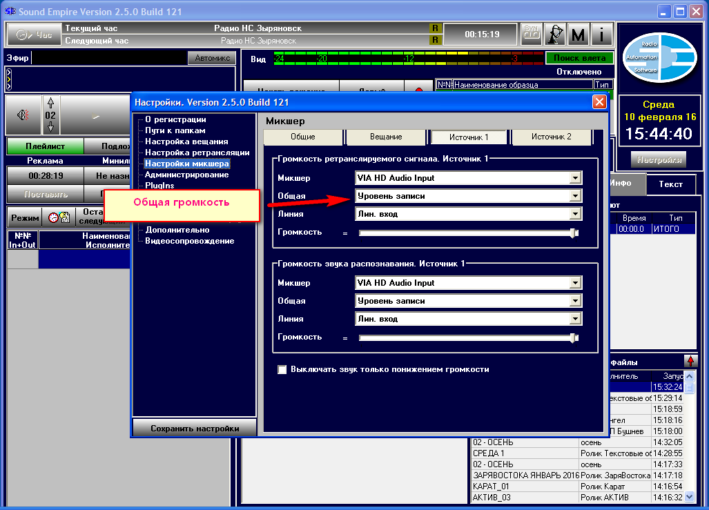Select the Источник 2 tab
Image resolution: width=709 pixels, height=510 pixels.
click(551, 137)
